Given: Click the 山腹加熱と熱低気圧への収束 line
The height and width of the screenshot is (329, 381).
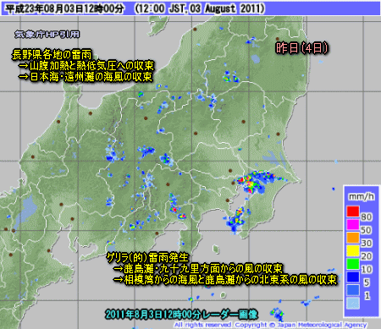Looking at the screenshot, I should [86, 66].
